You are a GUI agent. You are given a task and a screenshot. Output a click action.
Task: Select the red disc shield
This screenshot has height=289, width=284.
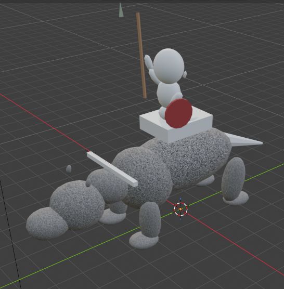coord(178,113)
